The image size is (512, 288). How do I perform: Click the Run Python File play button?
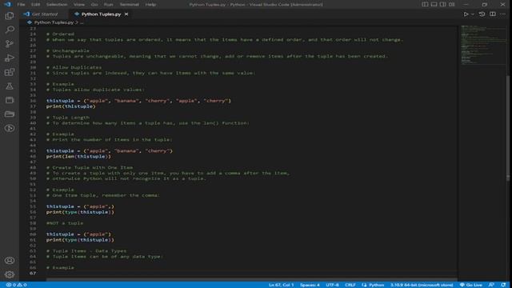466,14
